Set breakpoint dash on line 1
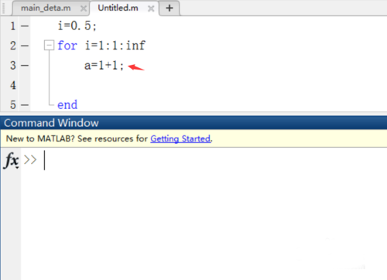Viewport: 387px width, 280px height. [x=25, y=26]
